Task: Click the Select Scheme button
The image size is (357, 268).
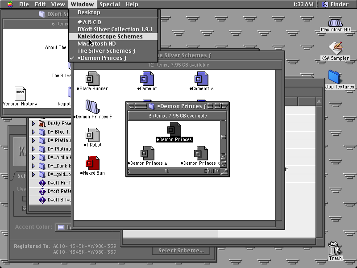Action: [x=181, y=251]
